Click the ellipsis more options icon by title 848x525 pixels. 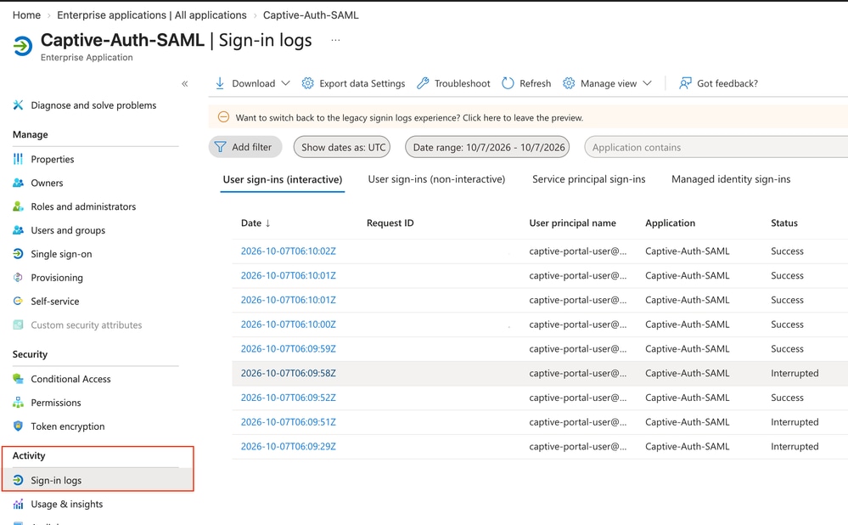(336, 40)
